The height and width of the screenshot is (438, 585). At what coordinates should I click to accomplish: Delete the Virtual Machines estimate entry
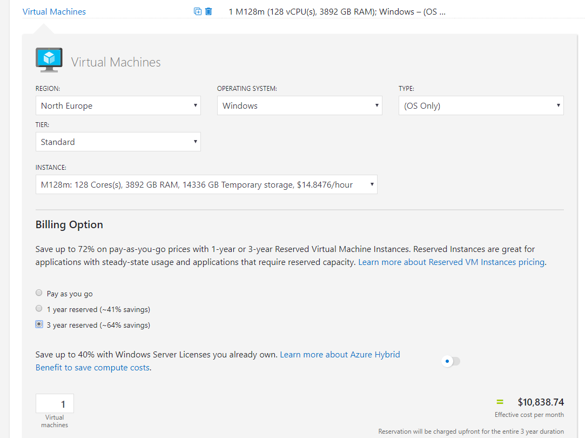point(209,11)
